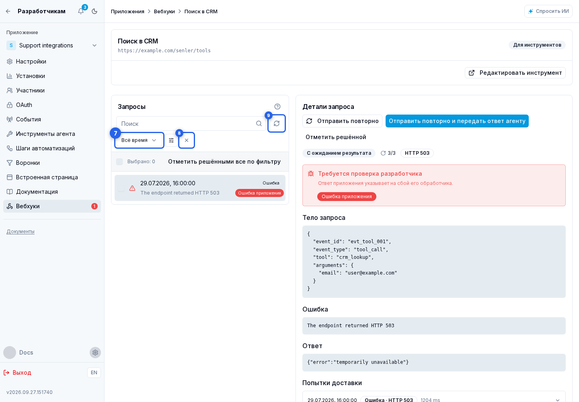
Task: Go to Вебхуки breadcrumb
Action: 164,11
